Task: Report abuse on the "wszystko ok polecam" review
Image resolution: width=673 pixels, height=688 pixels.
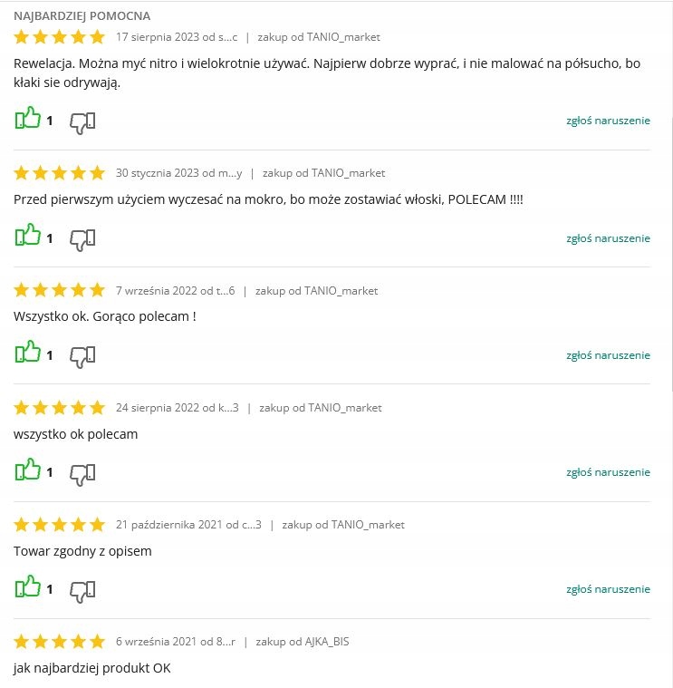Action: [608, 472]
